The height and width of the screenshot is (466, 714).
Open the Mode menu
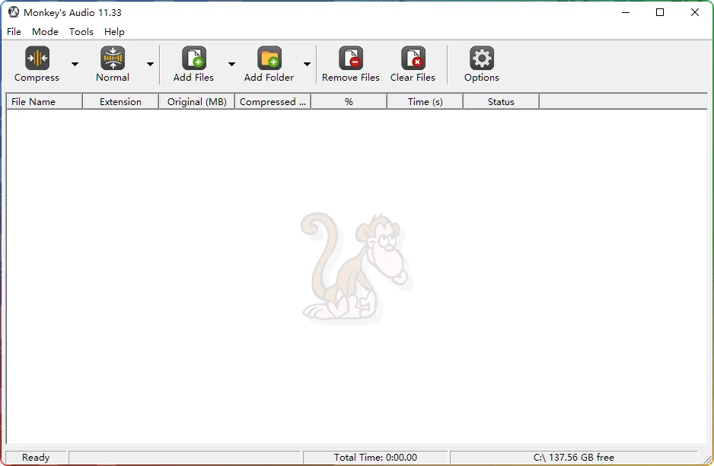click(x=45, y=31)
